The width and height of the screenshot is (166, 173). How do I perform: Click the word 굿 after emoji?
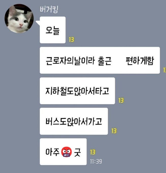click(x=78, y=152)
